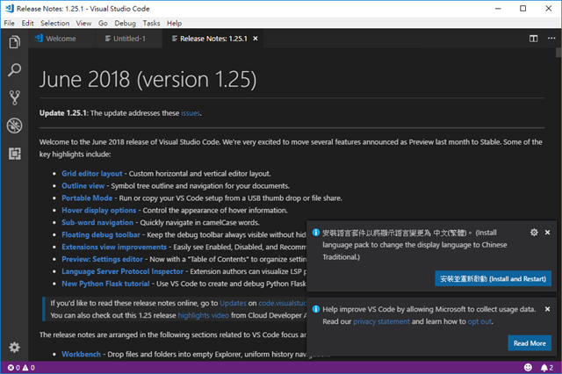This screenshot has height=374, width=562.
Task: Click errors and warnings count in status bar
Action: click(21, 367)
